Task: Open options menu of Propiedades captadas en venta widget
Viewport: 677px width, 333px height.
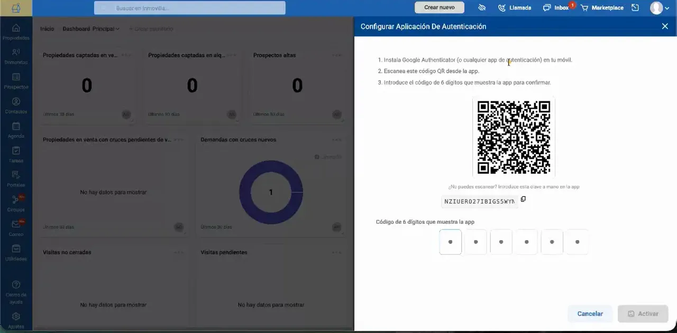Action: pos(126,55)
